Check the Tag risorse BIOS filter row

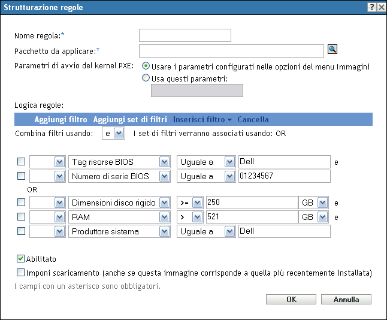tap(22, 162)
